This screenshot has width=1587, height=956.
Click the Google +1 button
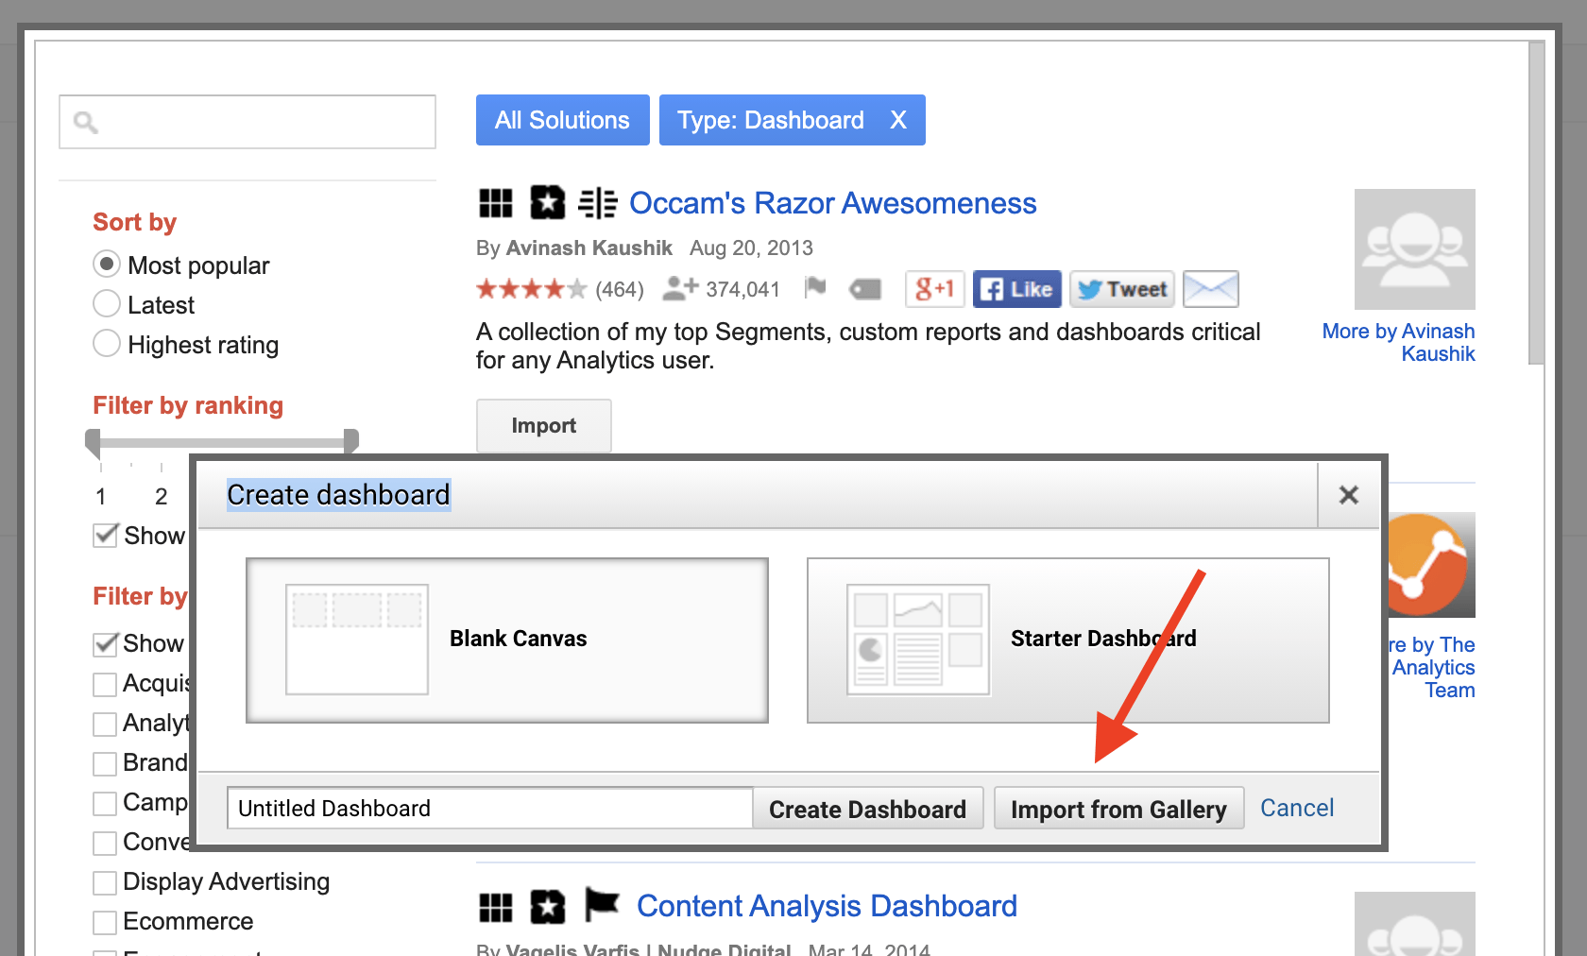(935, 289)
